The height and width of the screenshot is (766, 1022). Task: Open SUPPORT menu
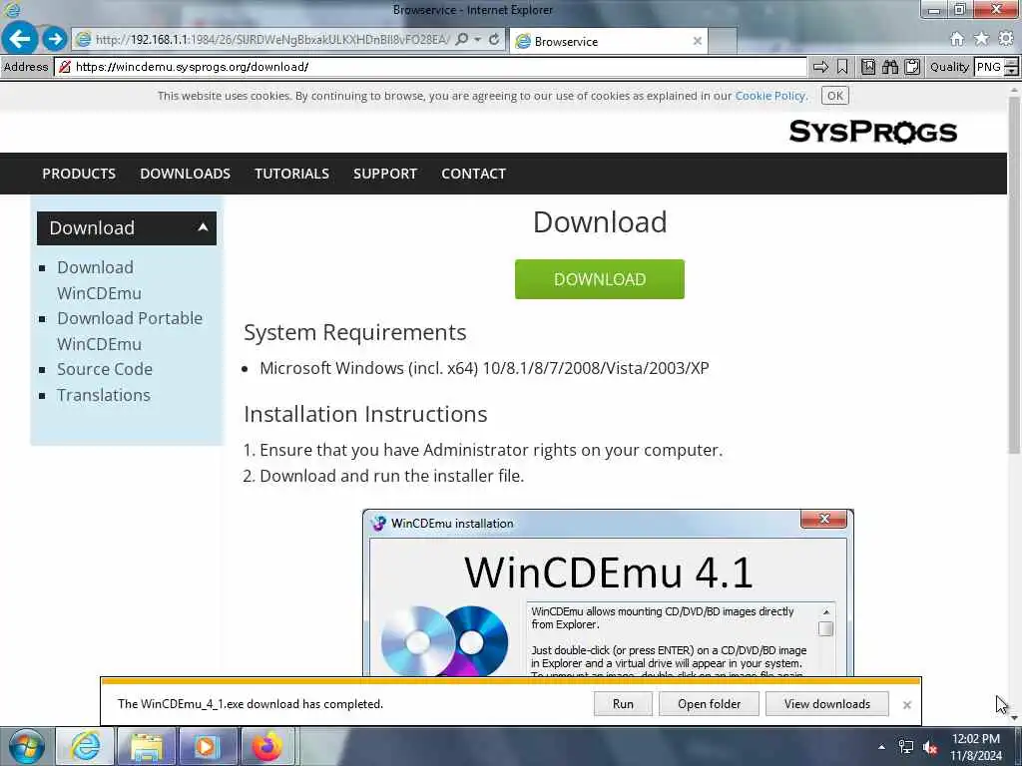(385, 174)
